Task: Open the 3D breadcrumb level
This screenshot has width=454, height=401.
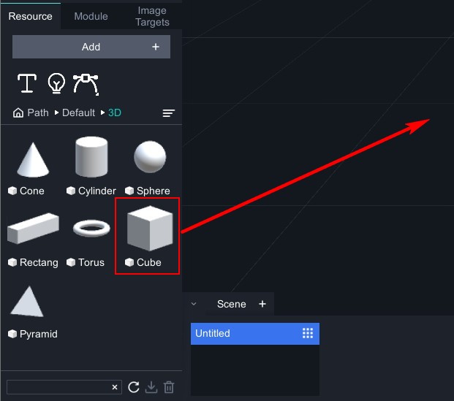Action: click(115, 113)
